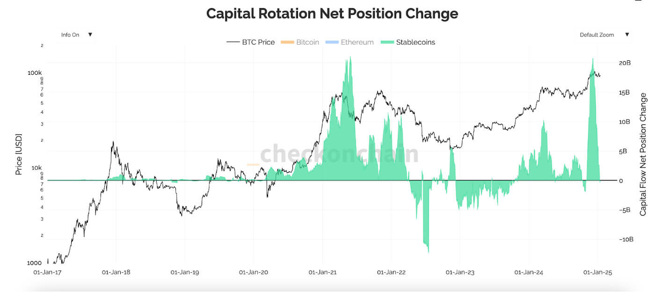Expand the Default Zoom dropdown arrow
The image size is (655, 293).
pyautogui.click(x=627, y=35)
